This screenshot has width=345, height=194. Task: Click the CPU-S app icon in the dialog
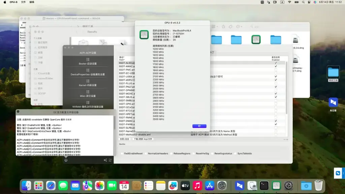click(144, 35)
